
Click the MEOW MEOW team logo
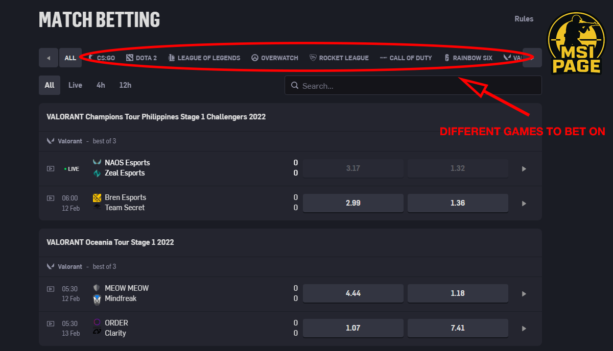[x=97, y=288]
